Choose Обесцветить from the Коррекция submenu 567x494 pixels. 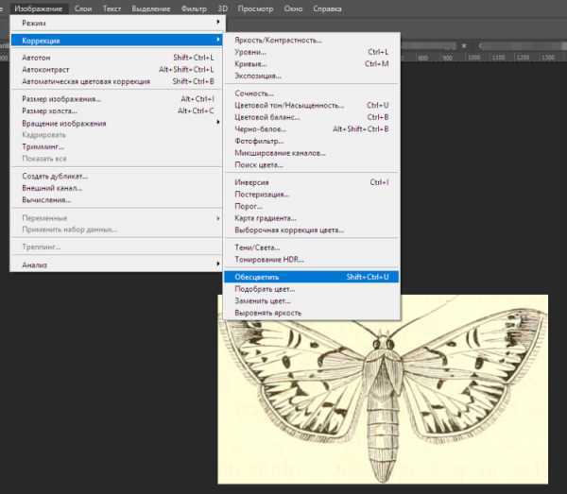[311, 277]
